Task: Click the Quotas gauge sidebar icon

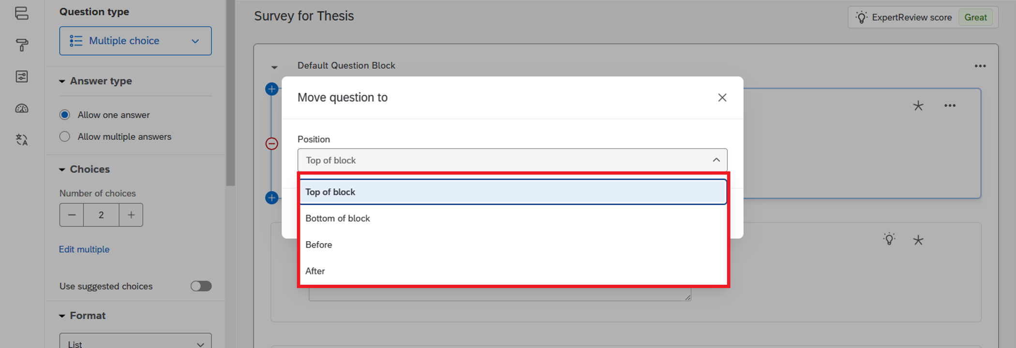Action: point(22,108)
